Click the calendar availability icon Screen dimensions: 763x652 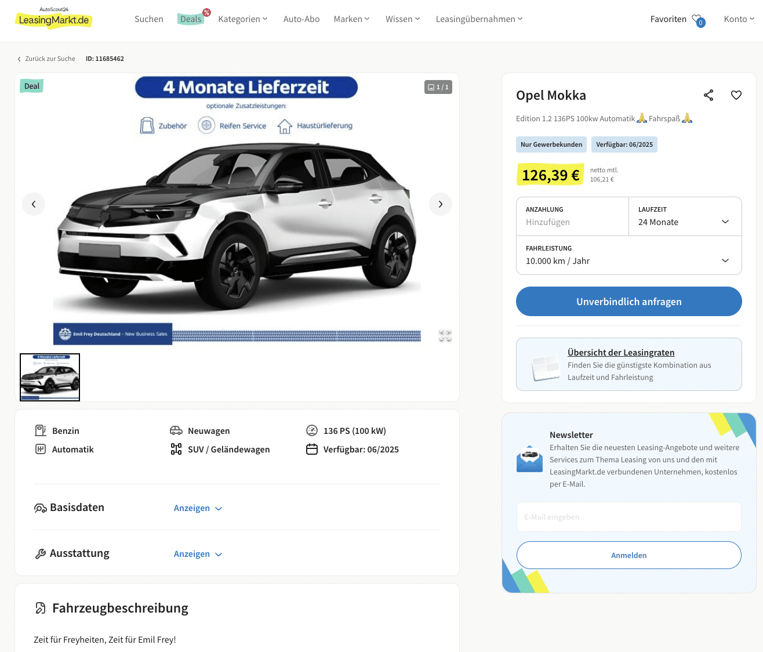(312, 449)
